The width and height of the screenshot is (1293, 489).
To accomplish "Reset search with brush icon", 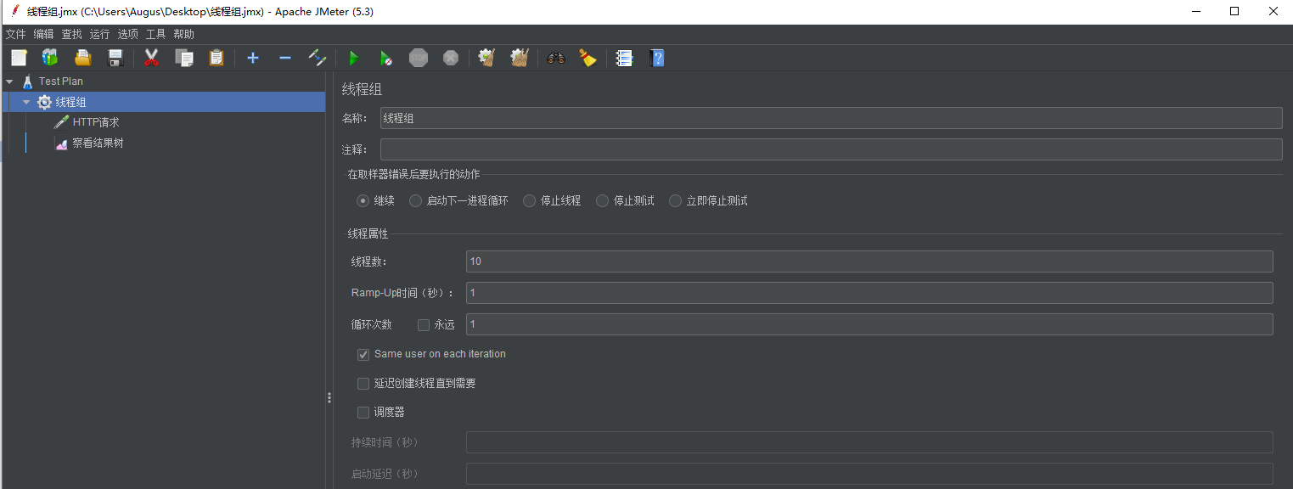I will pyautogui.click(x=587, y=58).
